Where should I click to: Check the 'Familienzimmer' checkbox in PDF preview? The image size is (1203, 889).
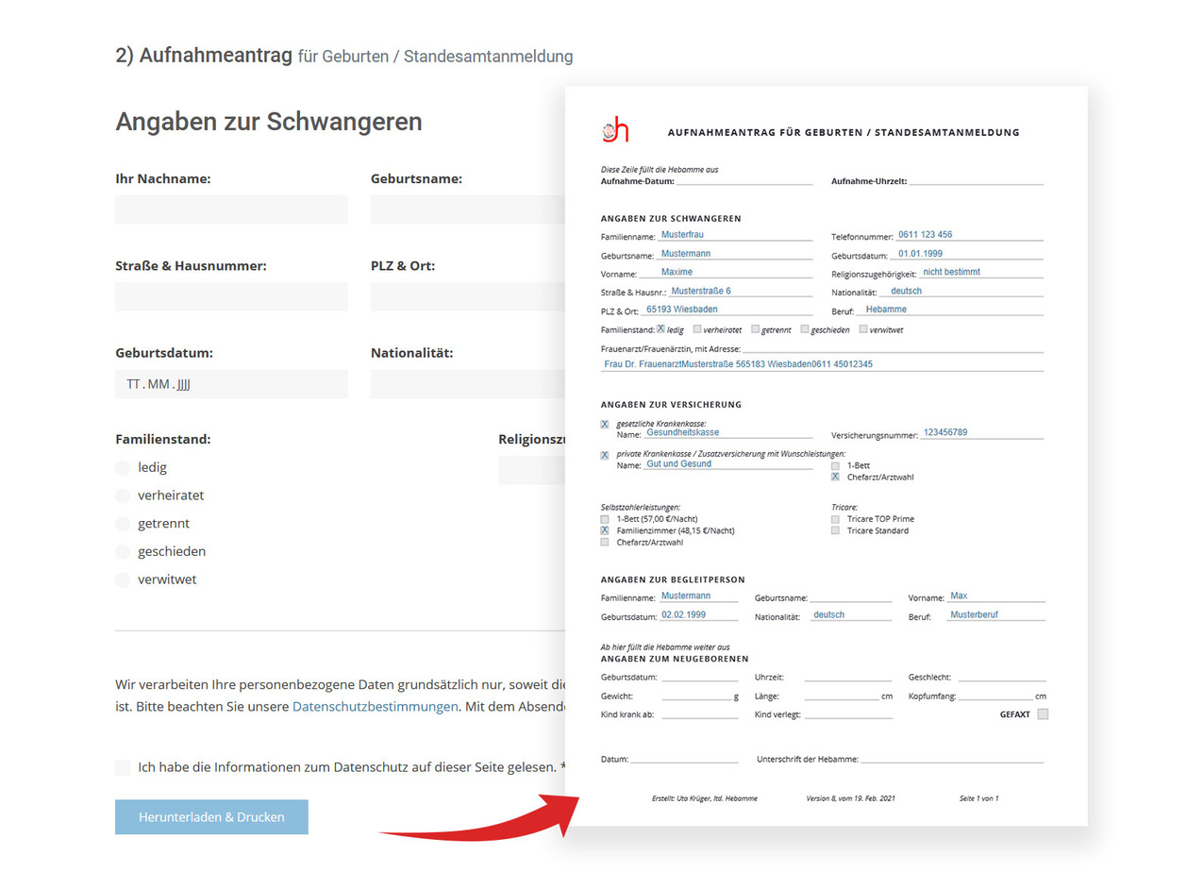coord(605,530)
